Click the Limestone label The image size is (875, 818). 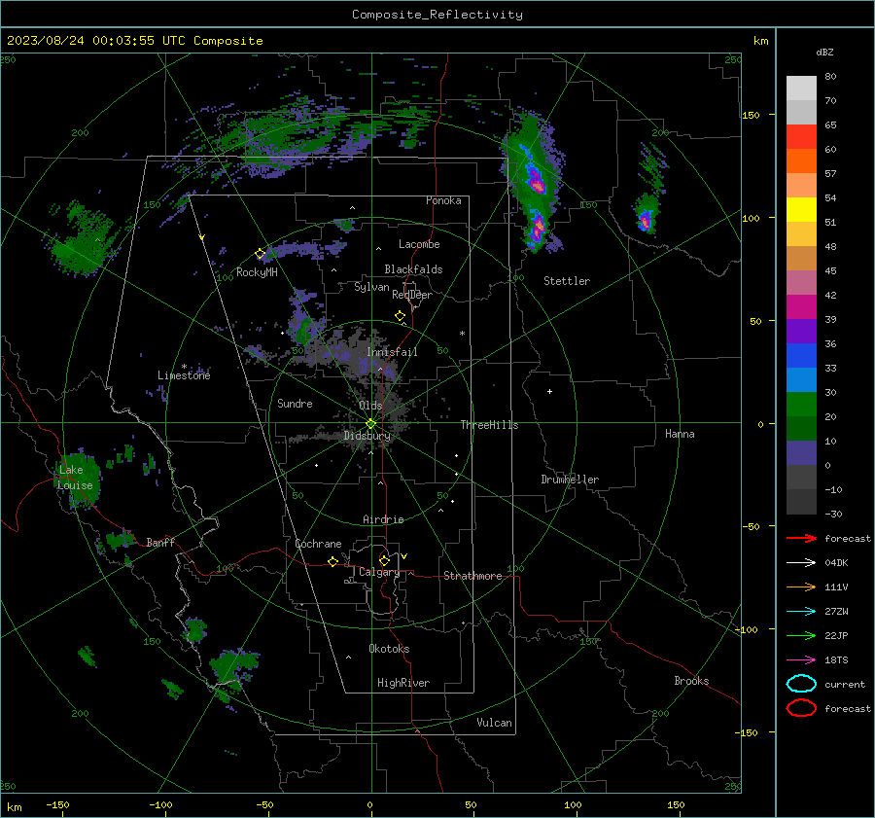coord(184,375)
